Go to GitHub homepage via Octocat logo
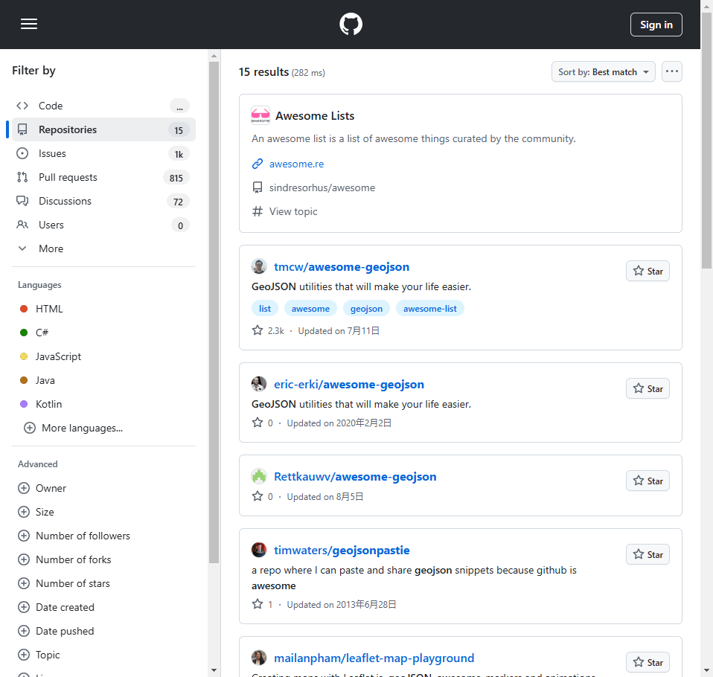 pyautogui.click(x=351, y=24)
